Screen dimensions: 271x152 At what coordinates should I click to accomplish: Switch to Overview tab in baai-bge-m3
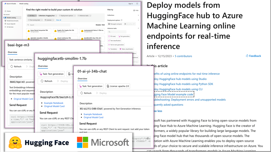[12, 52]
